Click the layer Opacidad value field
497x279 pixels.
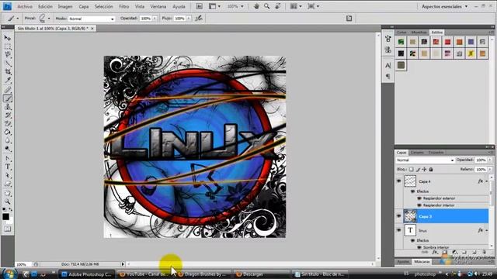point(481,160)
